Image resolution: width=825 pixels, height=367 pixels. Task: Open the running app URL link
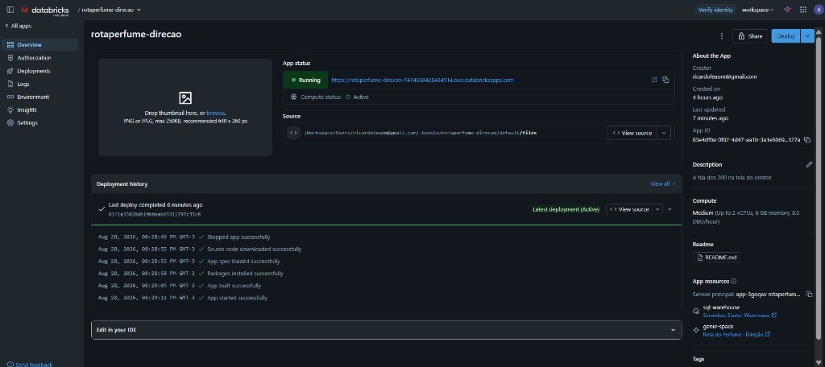point(422,80)
